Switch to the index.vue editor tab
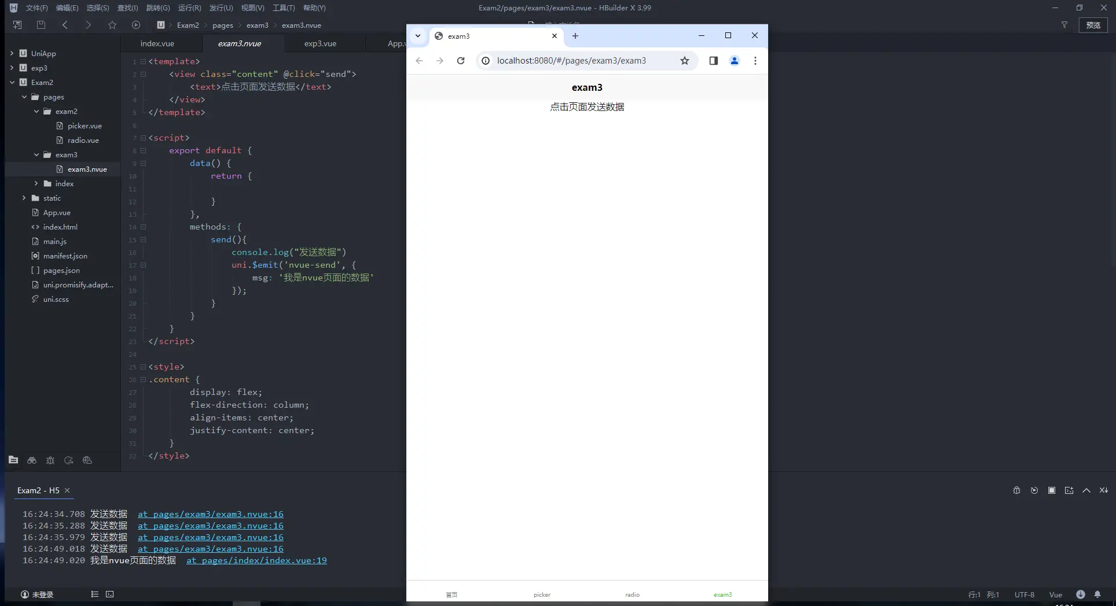 coord(157,43)
